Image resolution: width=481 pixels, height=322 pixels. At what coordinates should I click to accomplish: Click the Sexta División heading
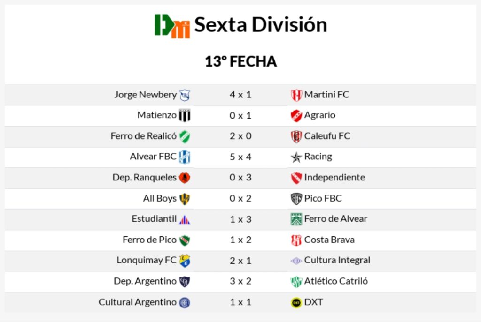click(261, 25)
